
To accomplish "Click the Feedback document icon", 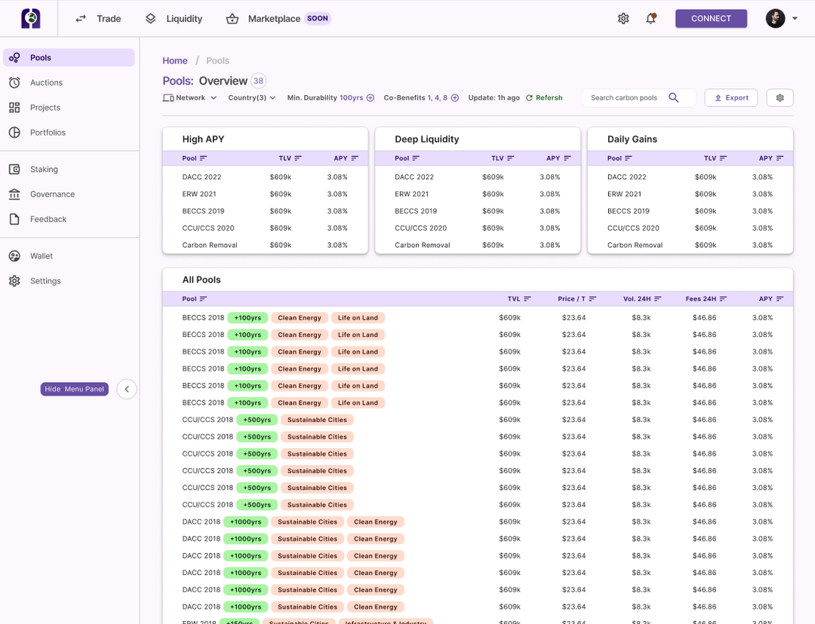I will pyautogui.click(x=14, y=219).
